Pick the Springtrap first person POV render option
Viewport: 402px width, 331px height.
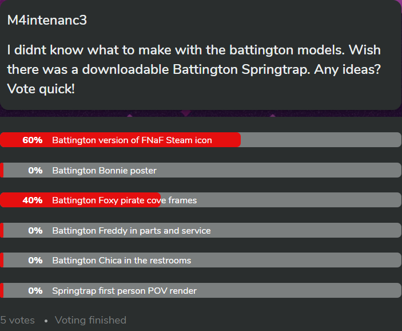click(x=124, y=291)
